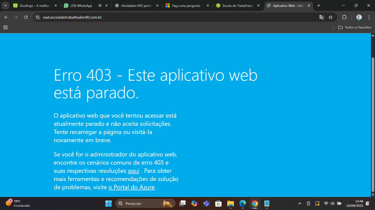Open the Extensions puzzle icon
The height and width of the screenshot is (210, 375).
tap(344, 17)
